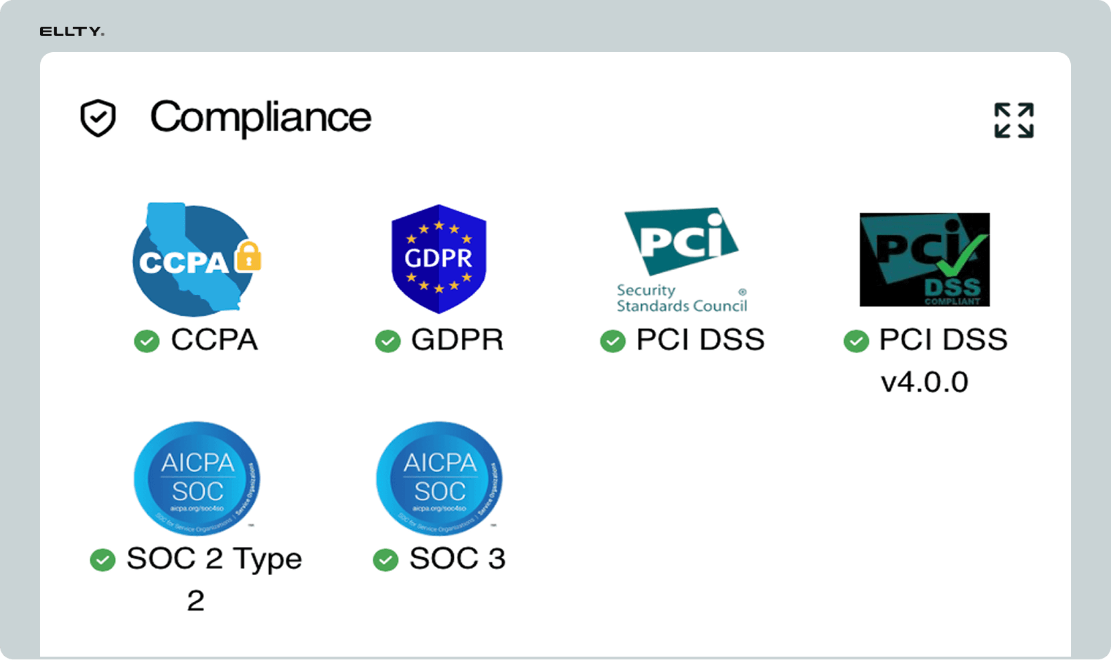
Task: Open the PCI Security Standards Council logo
Action: point(681,259)
